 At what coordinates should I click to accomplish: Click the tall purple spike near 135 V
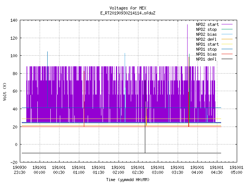(x=187, y=45)
